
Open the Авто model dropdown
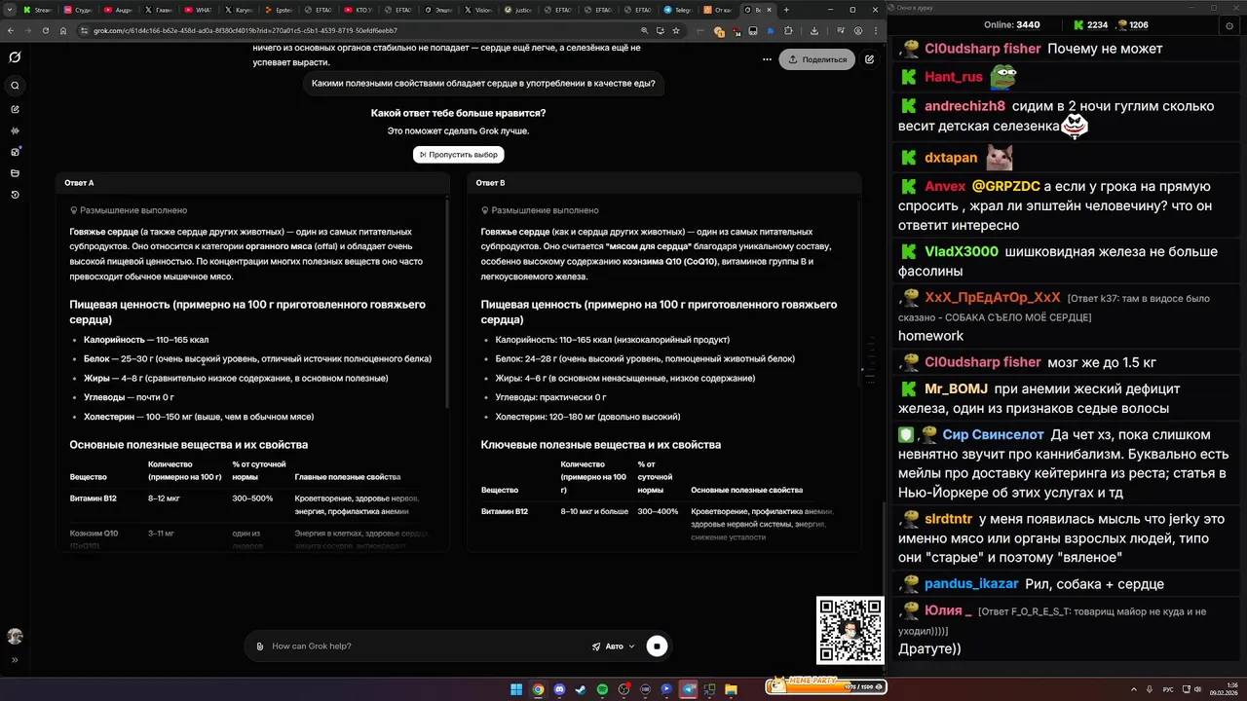click(614, 646)
